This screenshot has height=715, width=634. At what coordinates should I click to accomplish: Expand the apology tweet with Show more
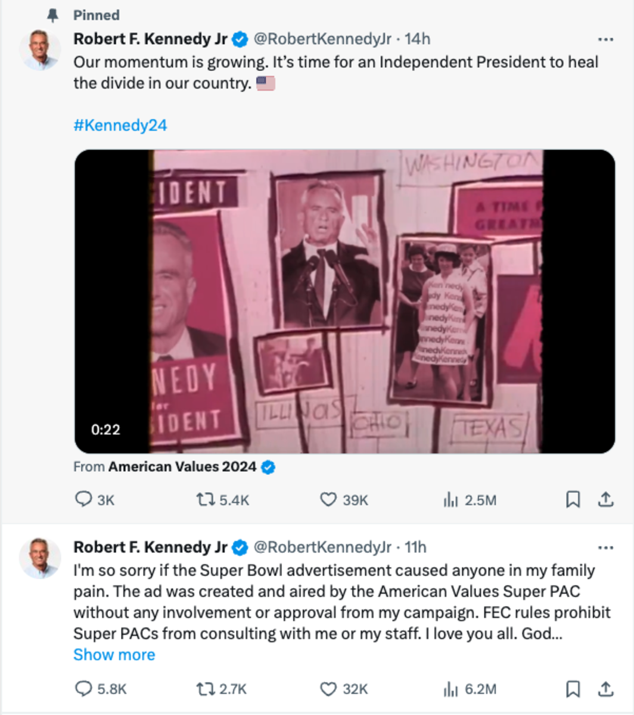coord(114,654)
